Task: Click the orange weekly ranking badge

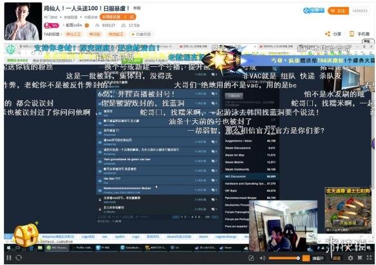Action: (118, 17)
